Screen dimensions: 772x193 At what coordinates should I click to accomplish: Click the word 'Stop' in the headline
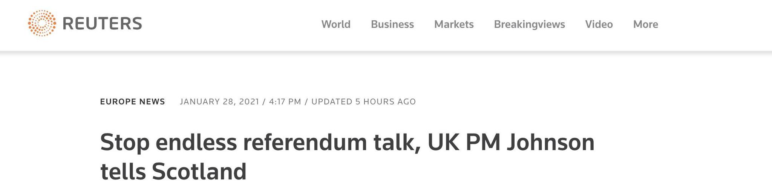pos(124,143)
